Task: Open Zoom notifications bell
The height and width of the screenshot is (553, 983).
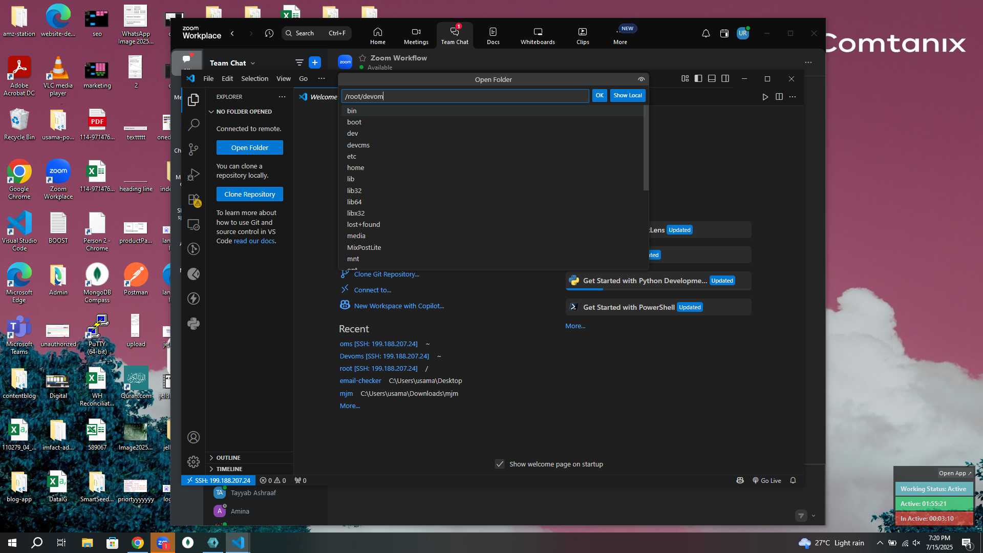Action: (706, 33)
